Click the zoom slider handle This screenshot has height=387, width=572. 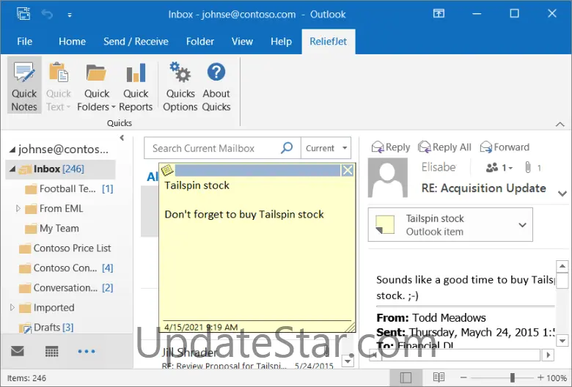tap(512, 378)
